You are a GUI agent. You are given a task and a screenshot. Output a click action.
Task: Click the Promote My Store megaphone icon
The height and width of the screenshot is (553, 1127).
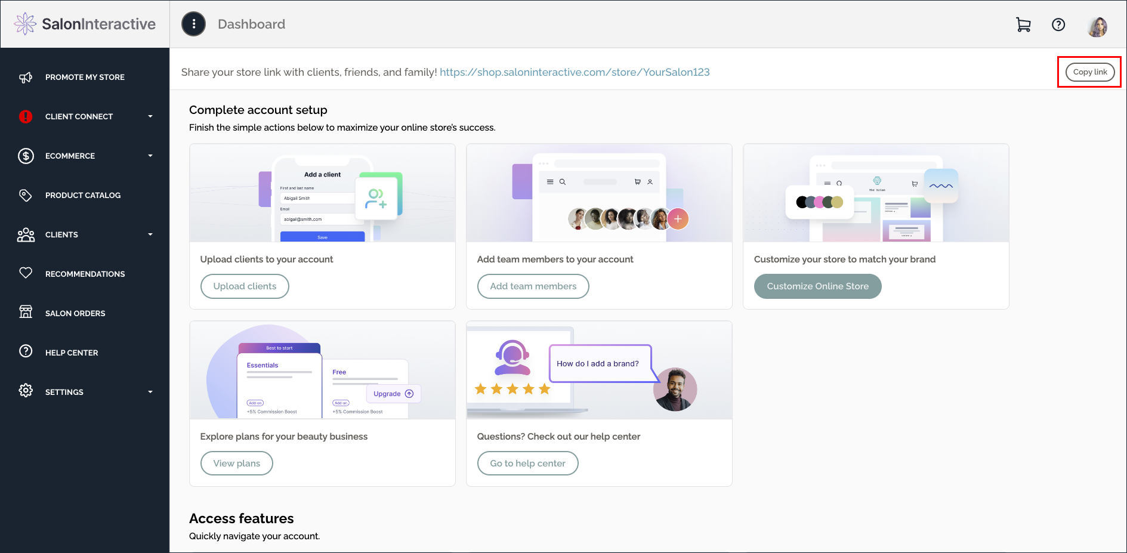[x=26, y=77]
